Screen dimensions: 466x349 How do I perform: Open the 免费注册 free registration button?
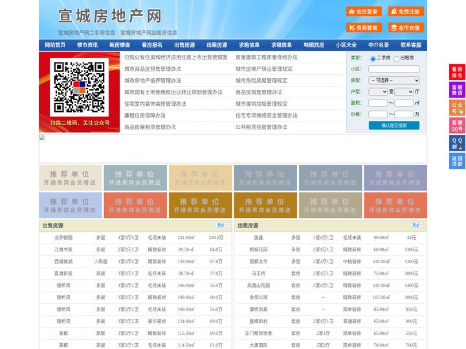[406, 12]
